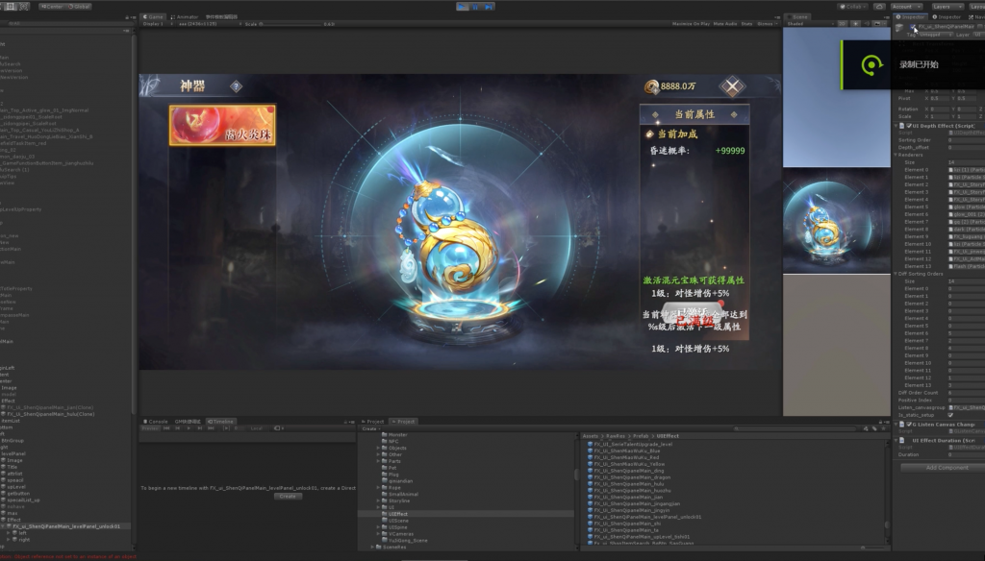Select FX_ui_ShenQiPanelMain_hulu prefab asset

point(629,484)
